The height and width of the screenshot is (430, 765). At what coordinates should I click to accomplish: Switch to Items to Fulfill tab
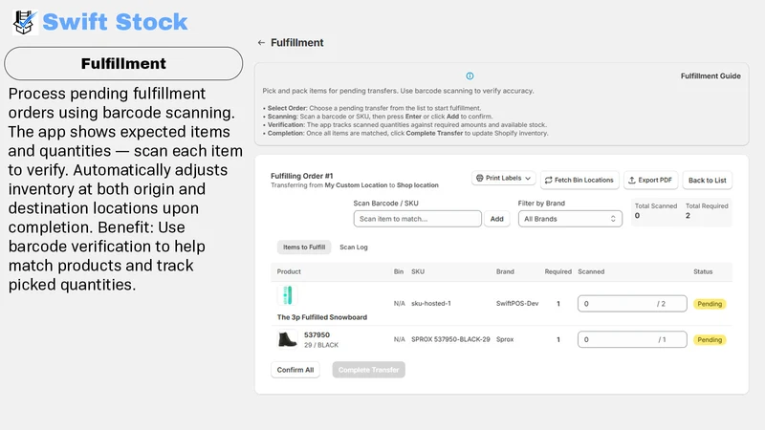(x=304, y=247)
